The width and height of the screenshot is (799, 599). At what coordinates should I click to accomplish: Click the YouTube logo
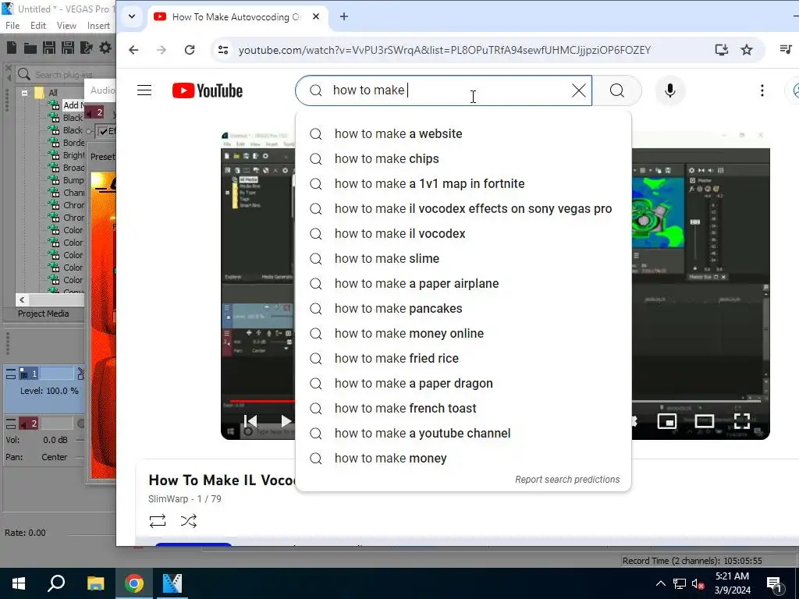(x=208, y=90)
